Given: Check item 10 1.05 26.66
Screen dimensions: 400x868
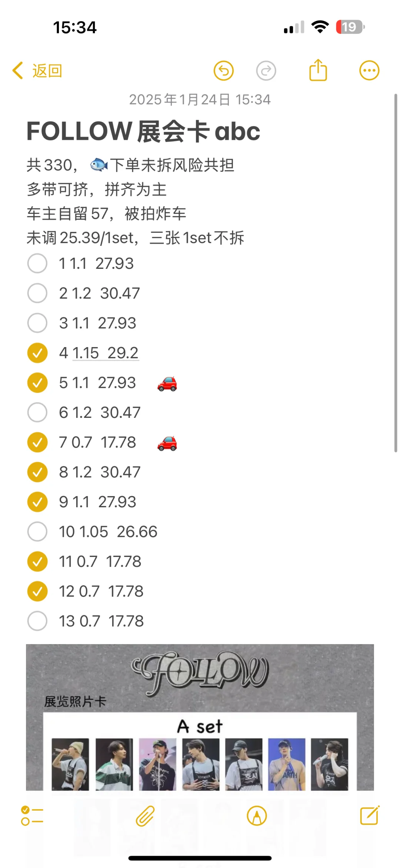Looking at the screenshot, I should 37,532.
